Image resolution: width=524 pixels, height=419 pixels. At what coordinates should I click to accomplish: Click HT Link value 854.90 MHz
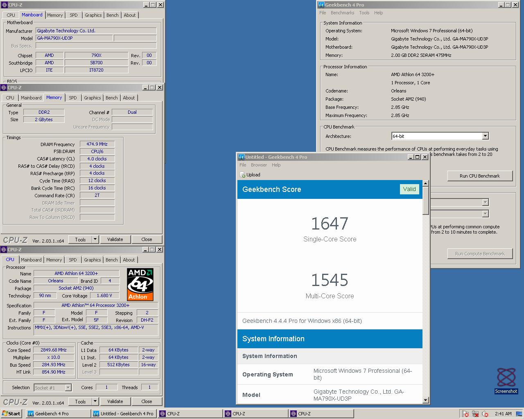[54, 372]
